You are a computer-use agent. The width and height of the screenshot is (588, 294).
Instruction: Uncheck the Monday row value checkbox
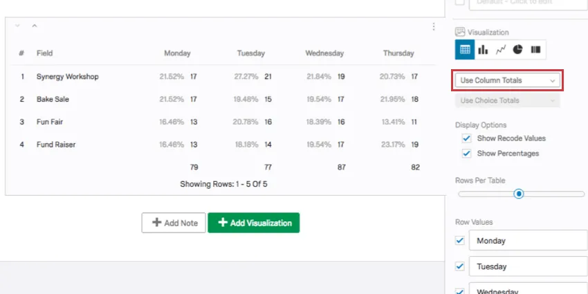click(x=459, y=241)
